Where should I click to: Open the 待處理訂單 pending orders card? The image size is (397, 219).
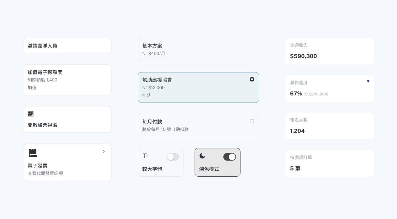tap(330, 163)
